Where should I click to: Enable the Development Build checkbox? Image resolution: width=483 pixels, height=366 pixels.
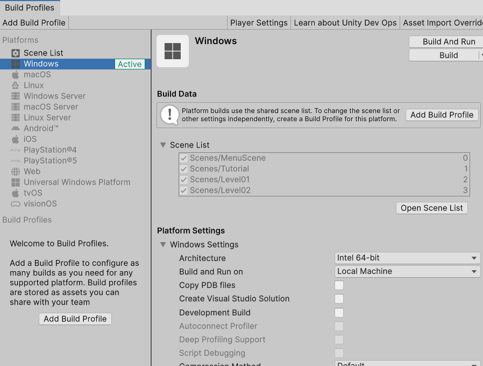coord(339,313)
